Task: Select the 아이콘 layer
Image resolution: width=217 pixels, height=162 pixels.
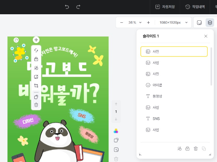Action: pyautogui.click(x=174, y=85)
